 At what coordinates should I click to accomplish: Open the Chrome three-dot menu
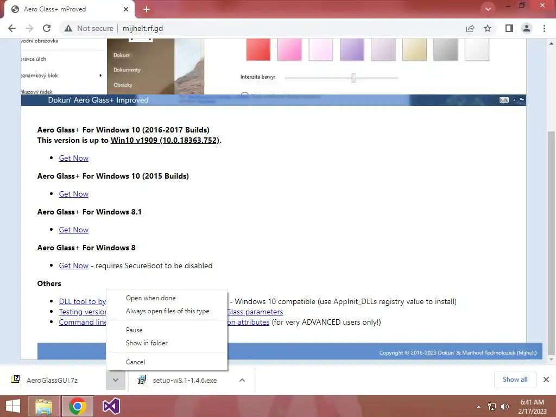click(544, 28)
